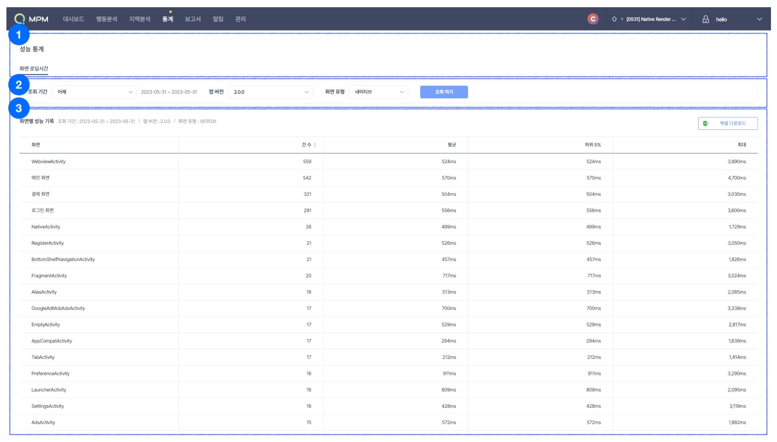Click the lock icon beside hello

click(x=705, y=19)
